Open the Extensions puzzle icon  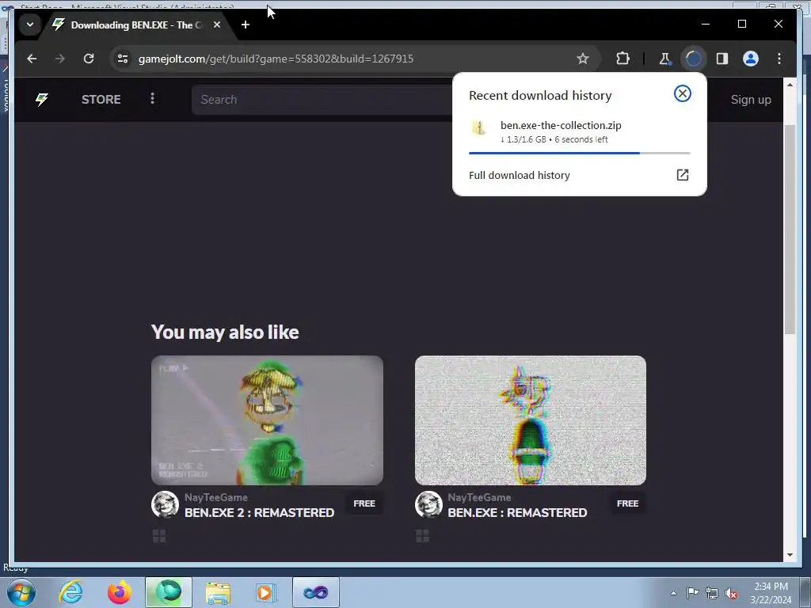(x=623, y=59)
